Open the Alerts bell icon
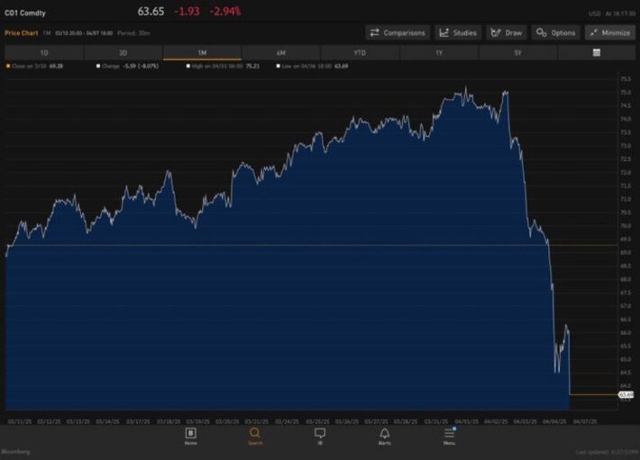The width and height of the screenshot is (640, 460). pyautogui.click(x=385, y=433)
